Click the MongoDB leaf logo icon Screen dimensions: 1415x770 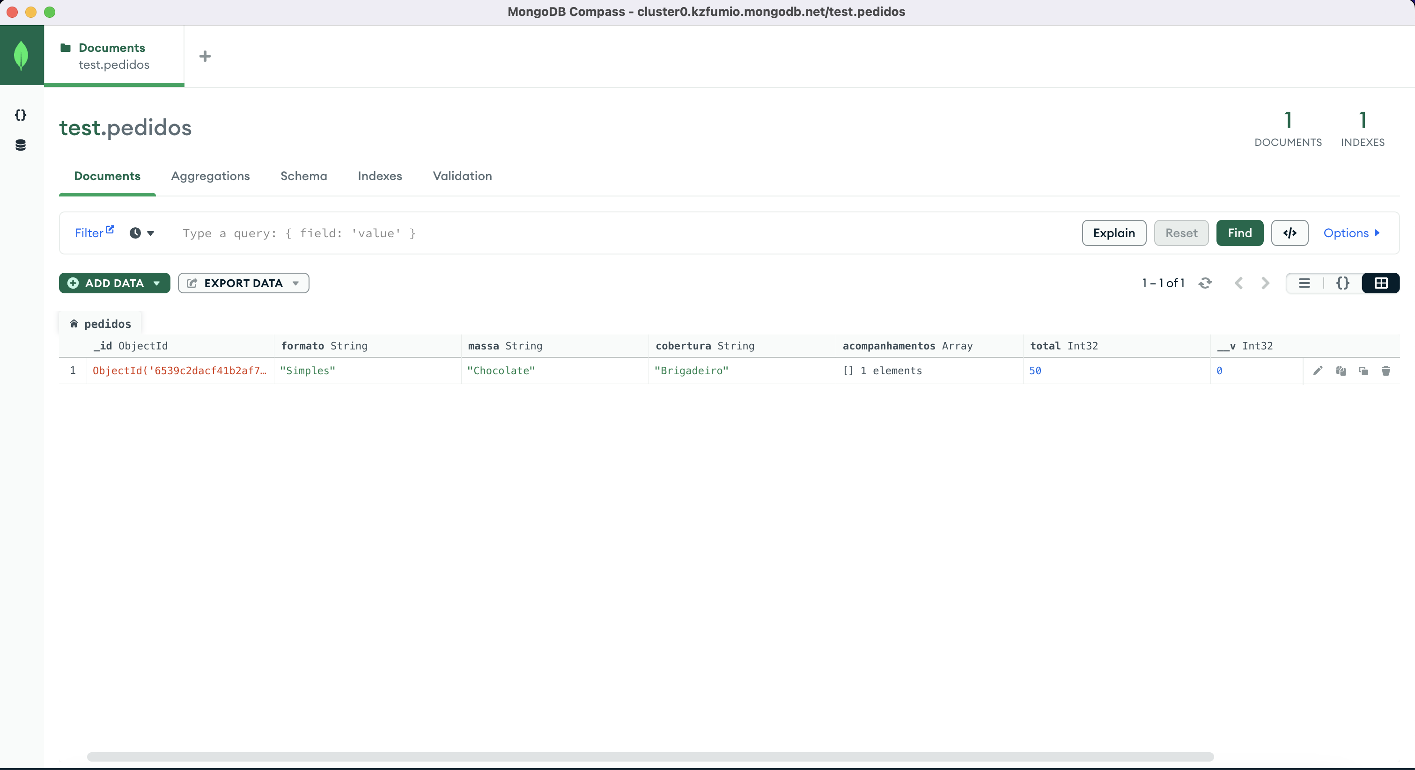[22, 55]
